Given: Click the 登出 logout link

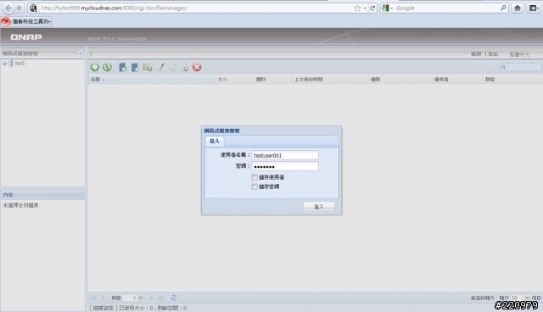Looking at the screenshot, I should [x=493, y=54].
